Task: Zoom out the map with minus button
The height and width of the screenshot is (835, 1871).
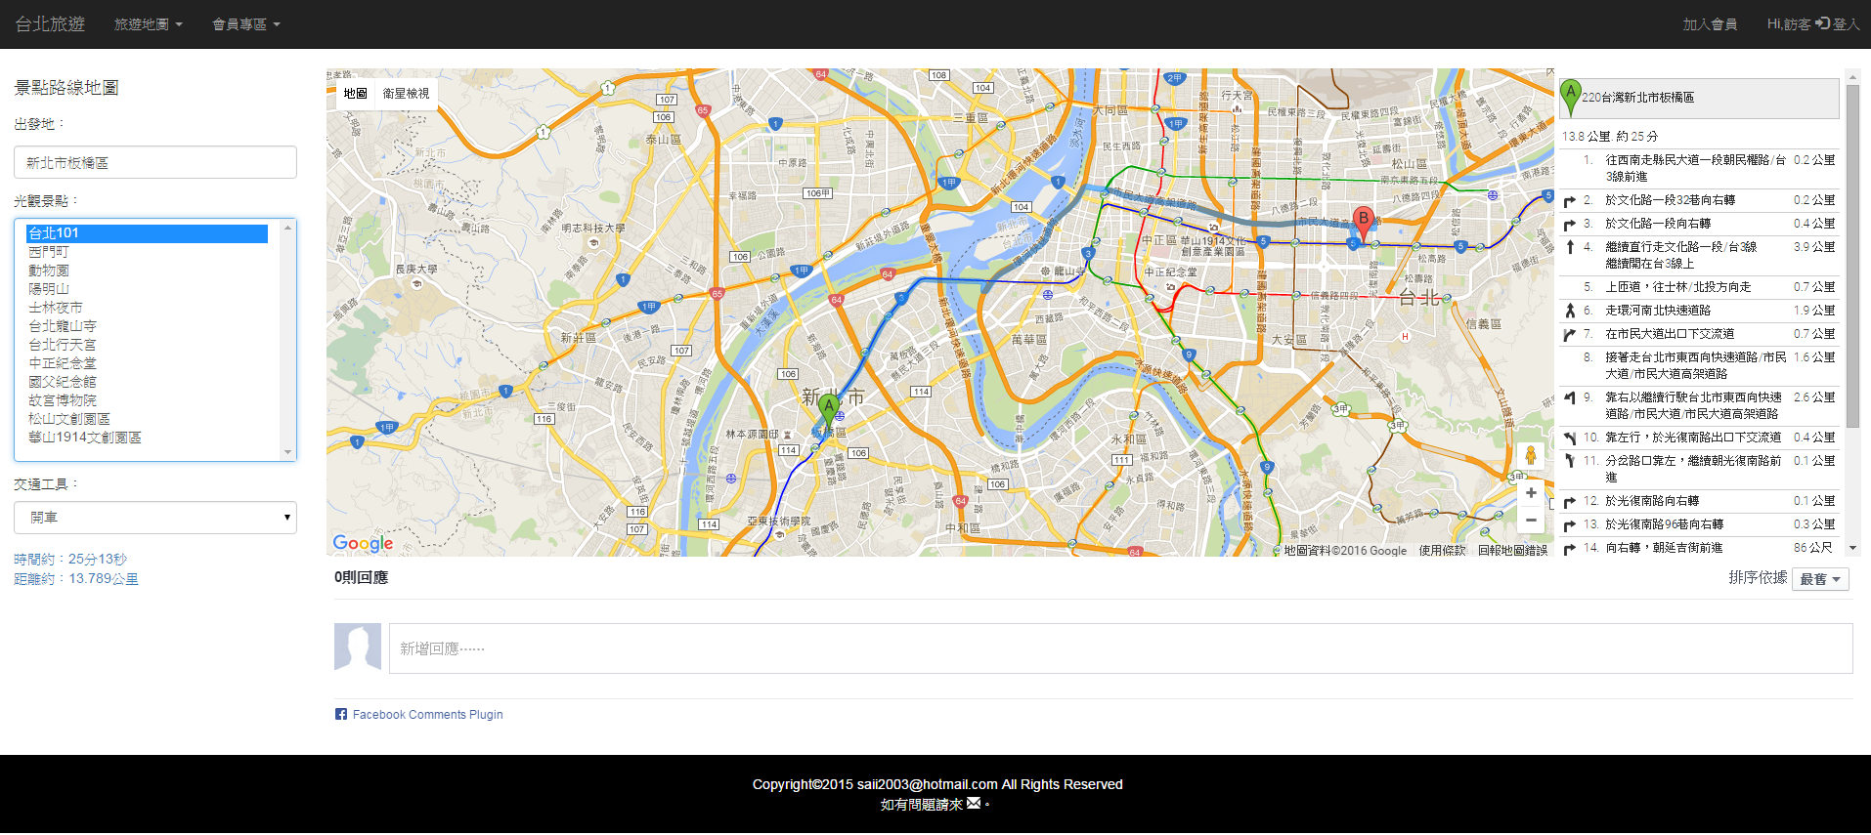Action: tap(1530, 521)
